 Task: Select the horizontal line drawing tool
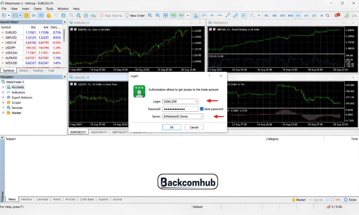220,16
